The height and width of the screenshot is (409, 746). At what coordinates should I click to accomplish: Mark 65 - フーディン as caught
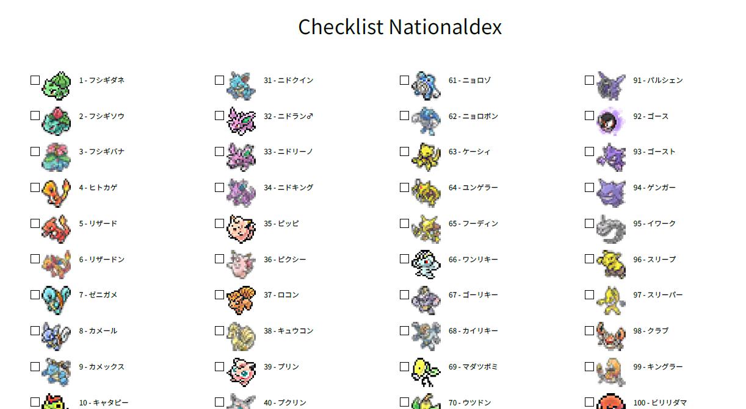click(405, 223)
